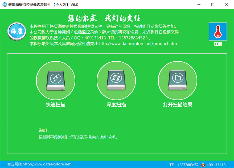Image resolution: width=234 pixels, height=168 pixels.
Task: Select the 深度扫描 label text
Action: (x=116, y=105)
